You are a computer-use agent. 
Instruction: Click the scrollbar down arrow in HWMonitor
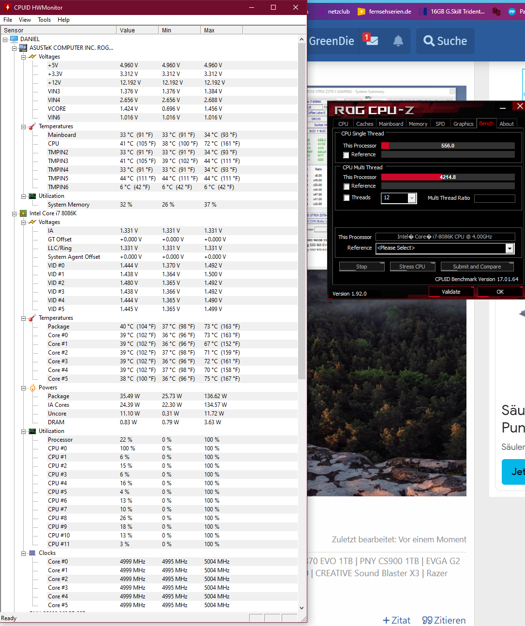[x=301, y=608]
